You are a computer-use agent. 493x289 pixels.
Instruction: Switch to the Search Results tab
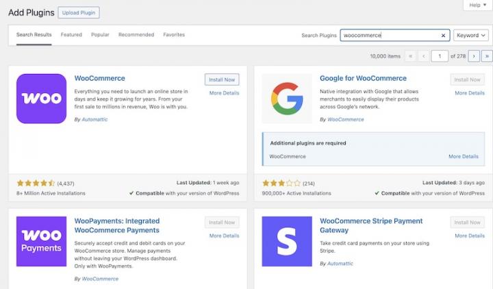point(34,35)
